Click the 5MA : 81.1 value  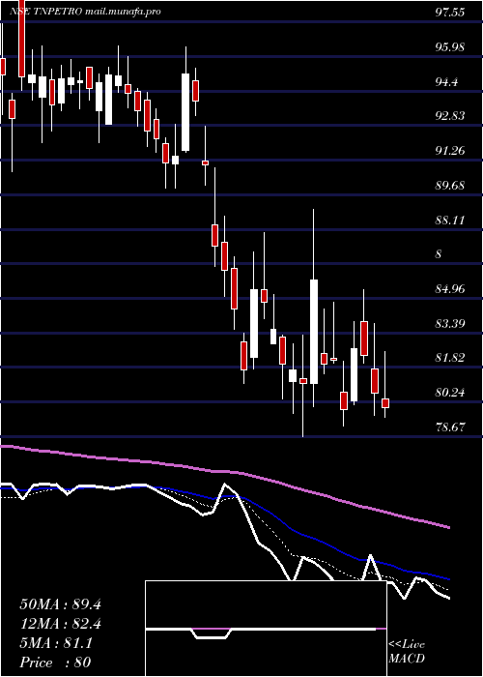pos(56,643)
